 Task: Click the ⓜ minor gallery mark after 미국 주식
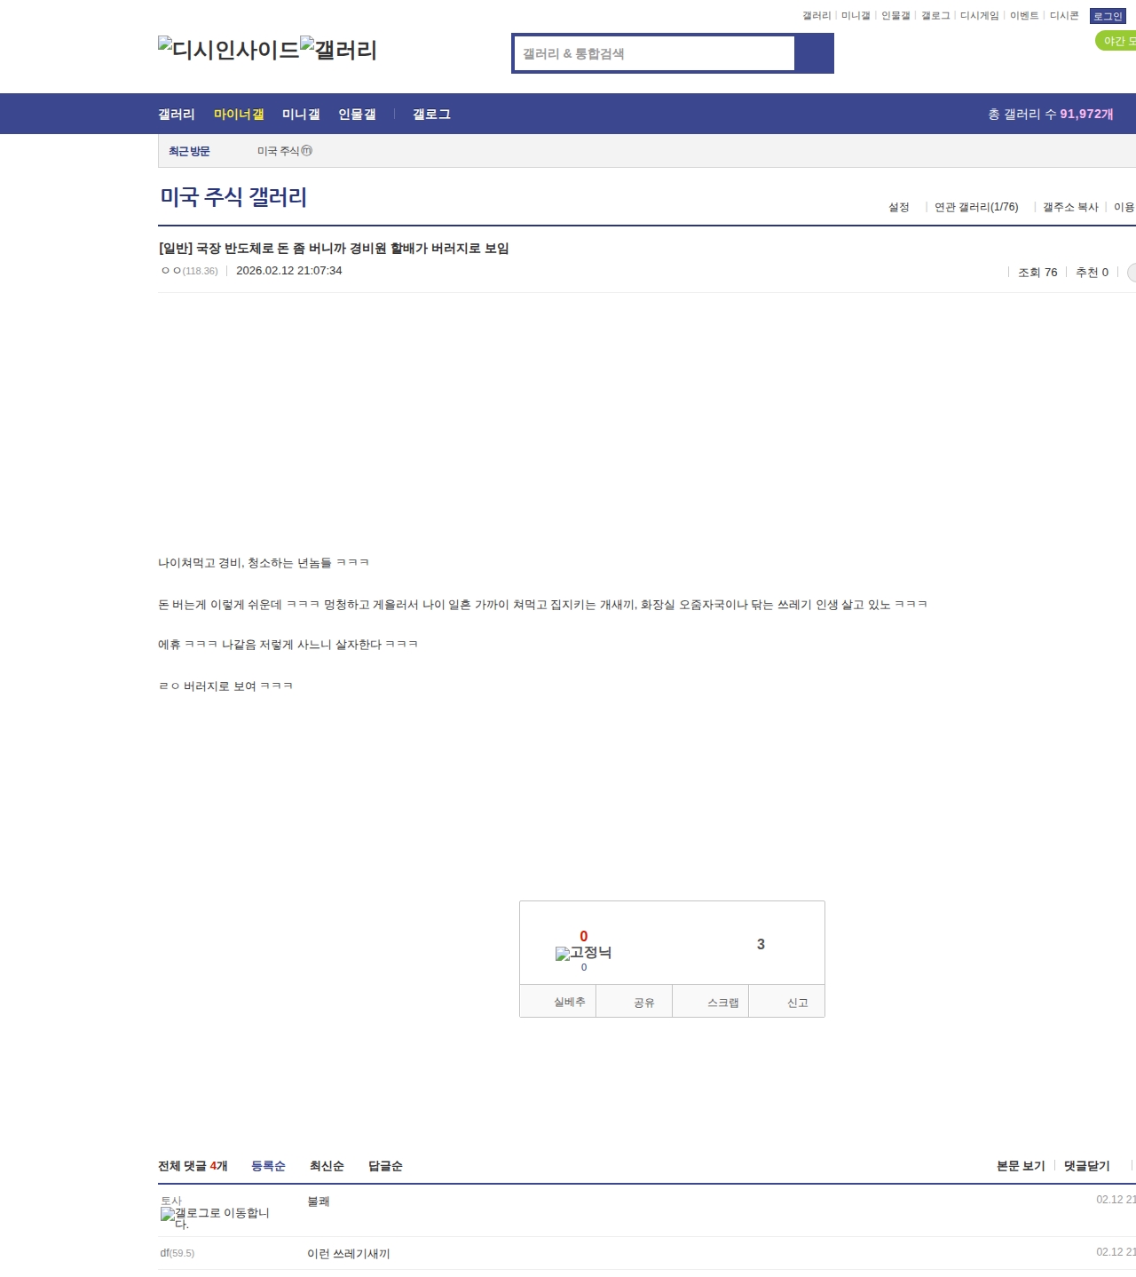pos(307,151)
